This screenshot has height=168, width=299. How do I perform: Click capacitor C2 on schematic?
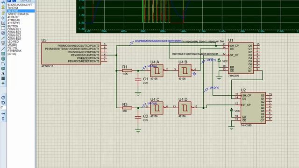[138, 117]
